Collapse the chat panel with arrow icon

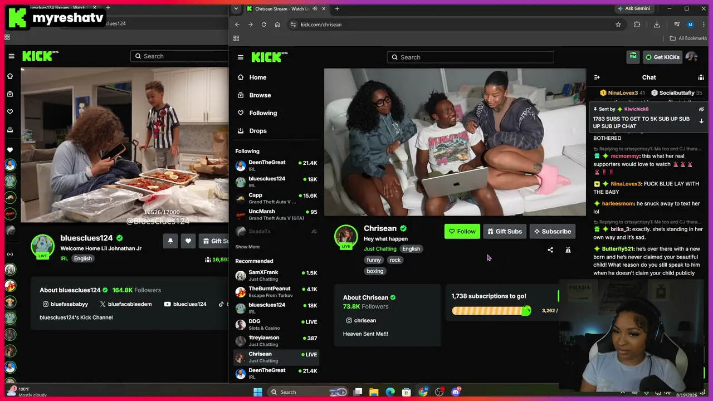pos(597,77)
